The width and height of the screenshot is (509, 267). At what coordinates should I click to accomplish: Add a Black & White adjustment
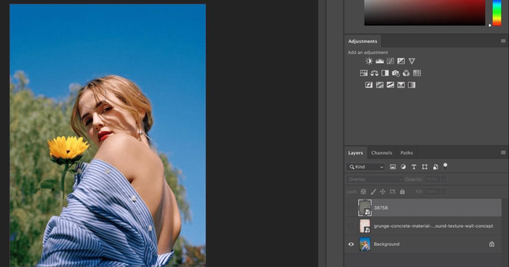point(385,72)
